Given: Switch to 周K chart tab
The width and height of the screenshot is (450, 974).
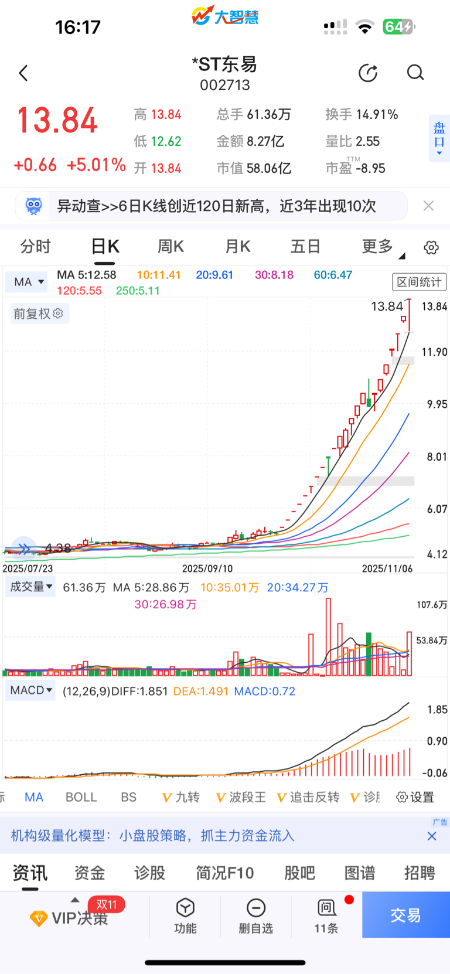Looking at the screenshot, I should (x=171, y=247).
